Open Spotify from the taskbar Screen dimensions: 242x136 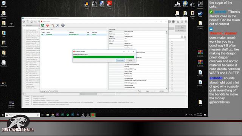pyautogui.click(x=68, y=115)
